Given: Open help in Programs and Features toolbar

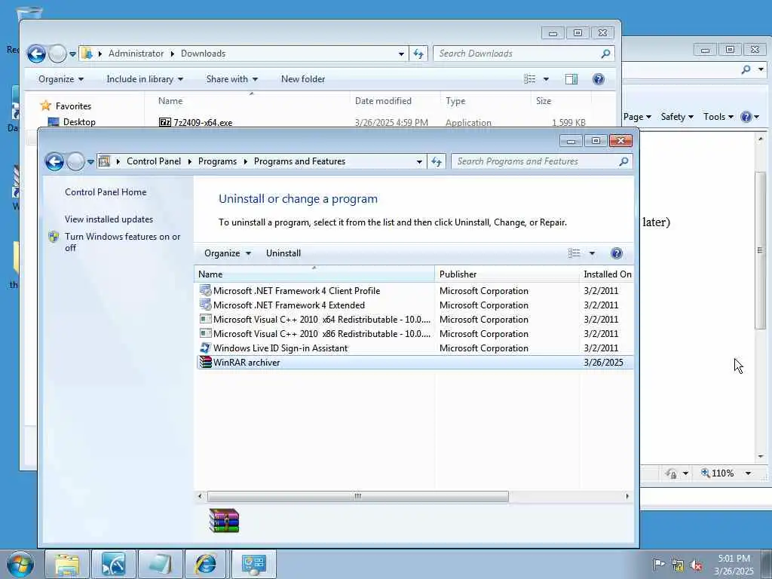Looking at the screenshot, I should (617, 253).
